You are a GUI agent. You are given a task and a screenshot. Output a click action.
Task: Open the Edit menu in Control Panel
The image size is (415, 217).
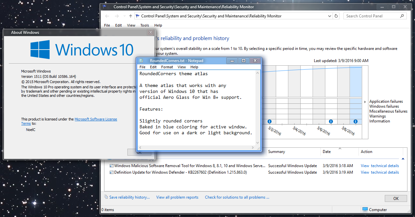[119, 25]
